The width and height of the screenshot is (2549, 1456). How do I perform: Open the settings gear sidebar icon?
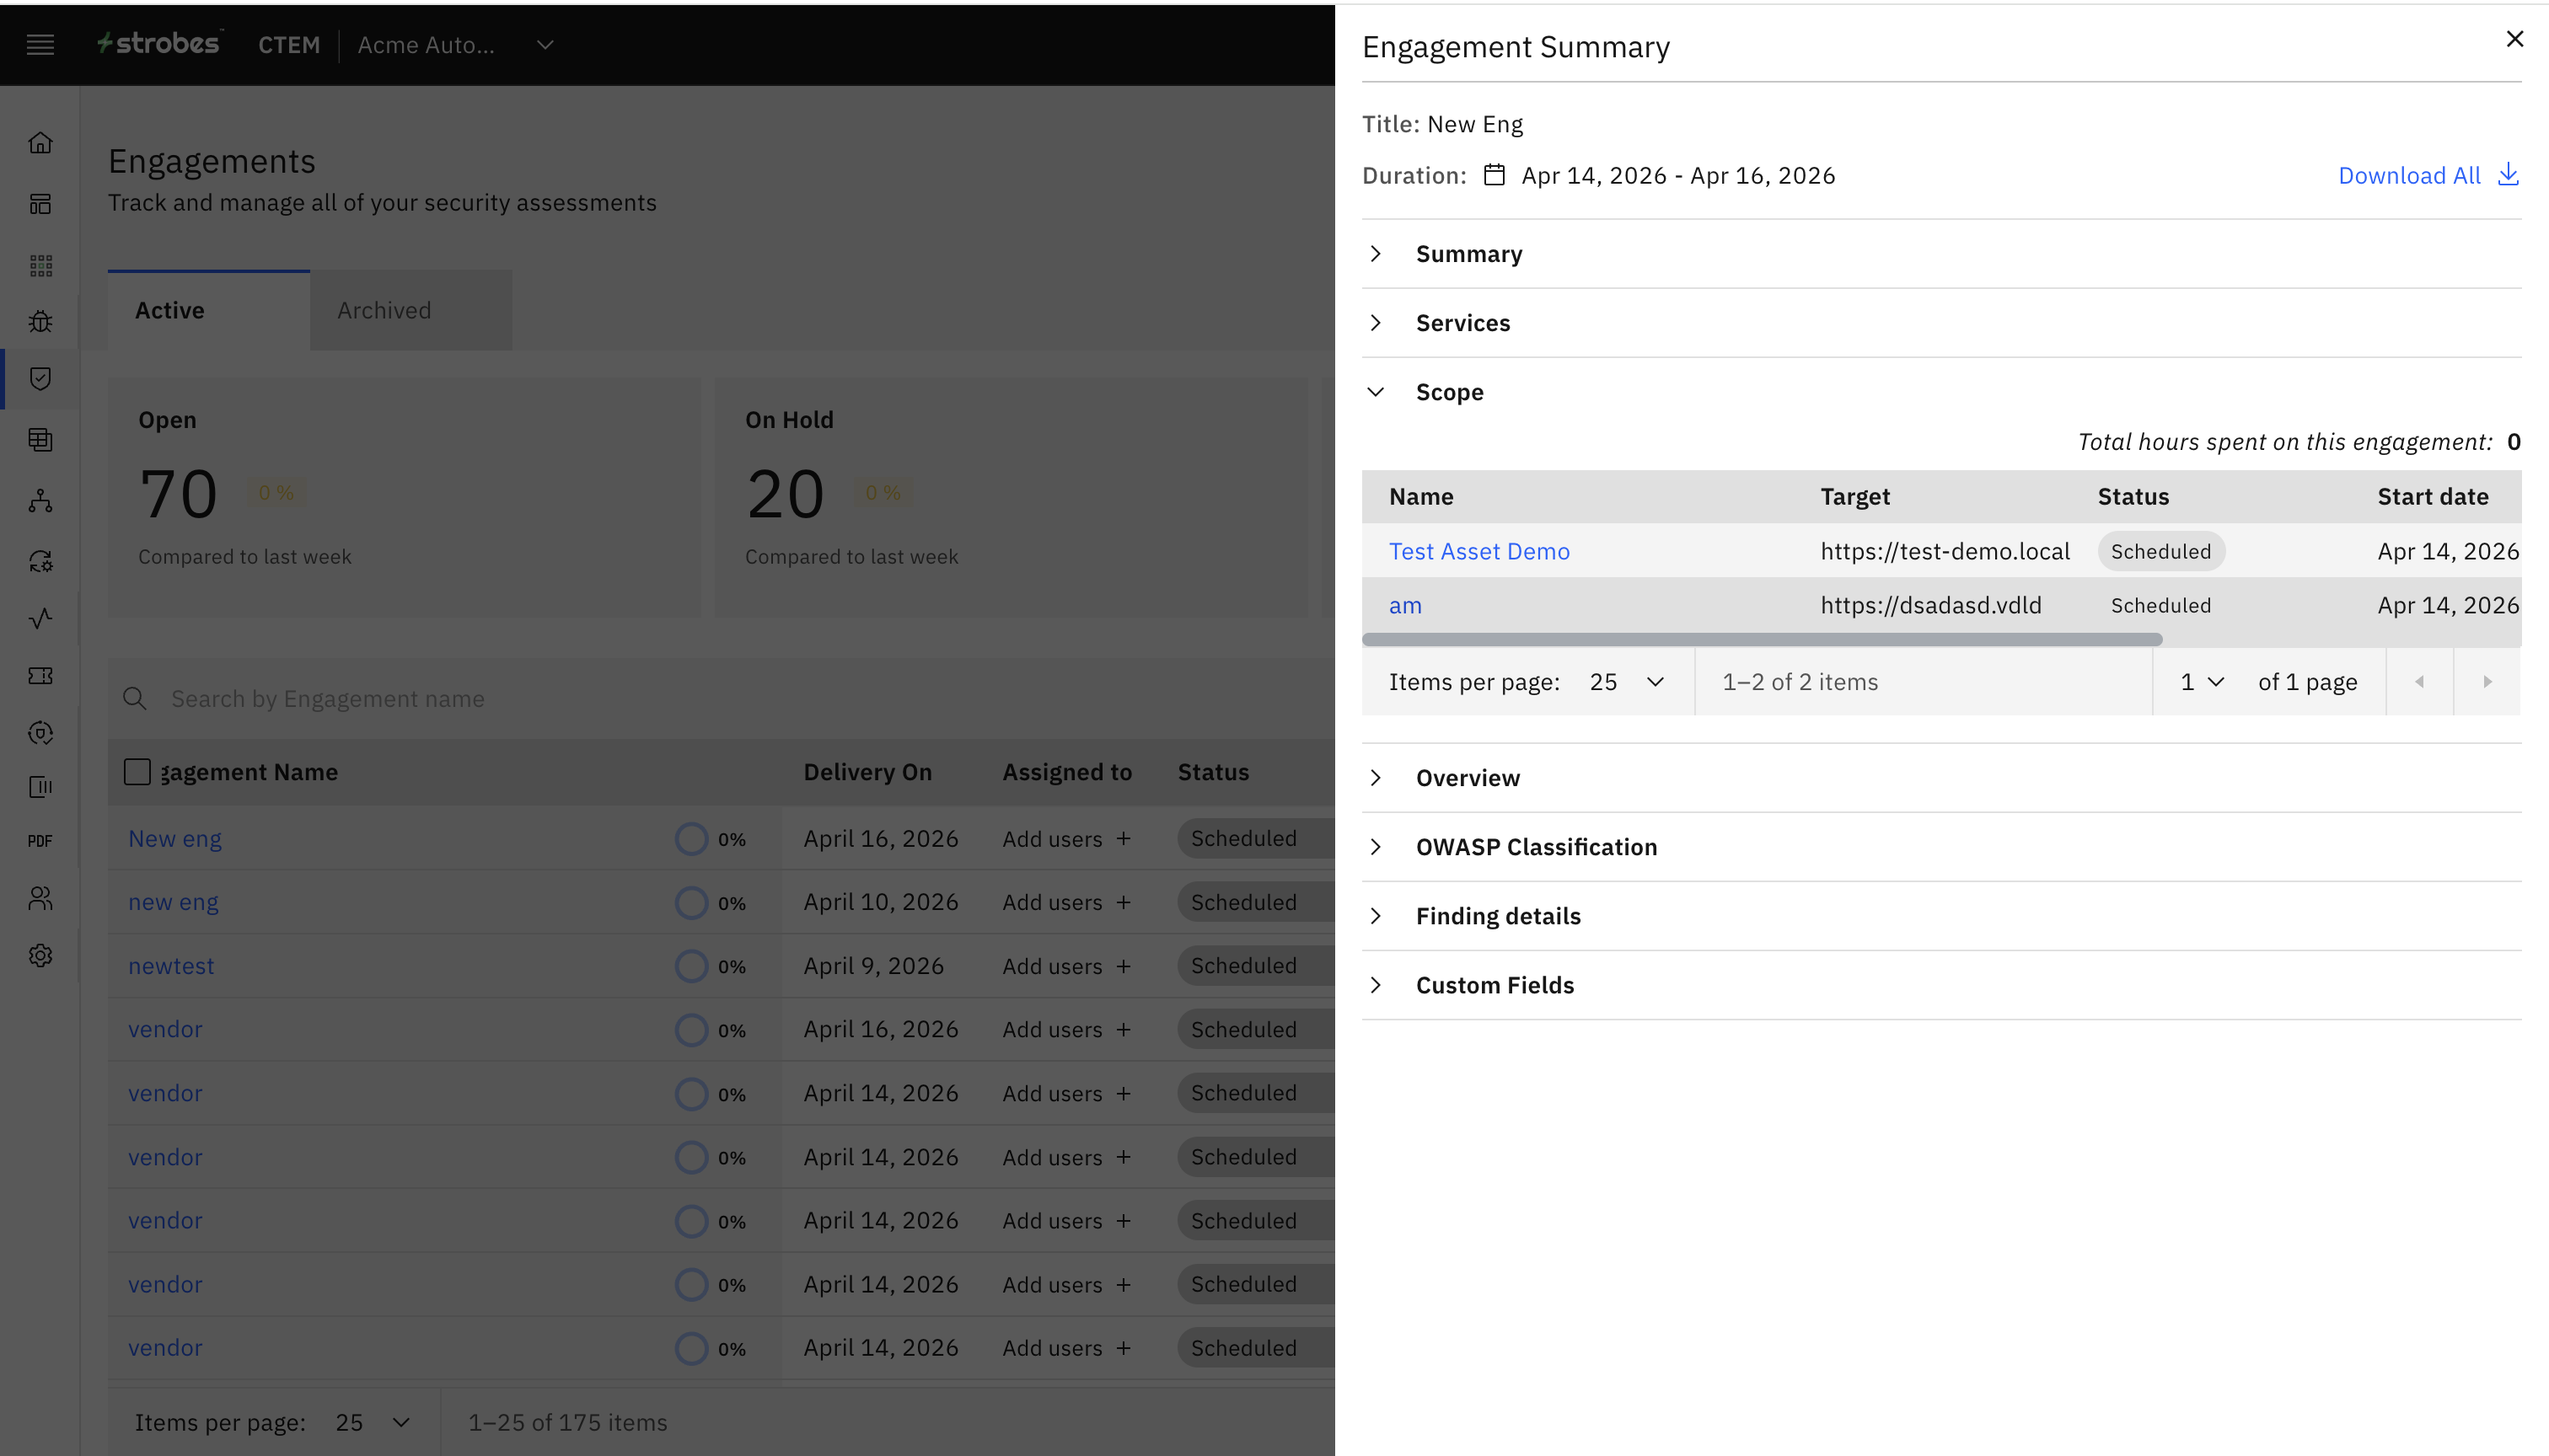[x=40, y=955]
